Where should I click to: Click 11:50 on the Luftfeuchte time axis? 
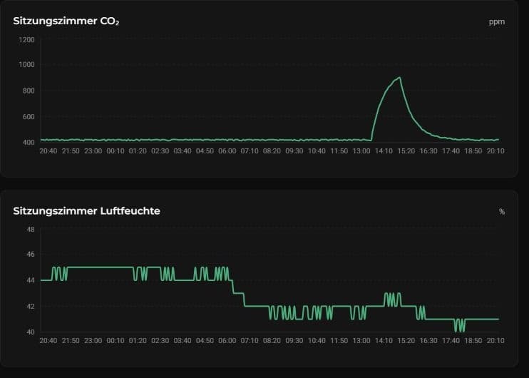point(339,341)
